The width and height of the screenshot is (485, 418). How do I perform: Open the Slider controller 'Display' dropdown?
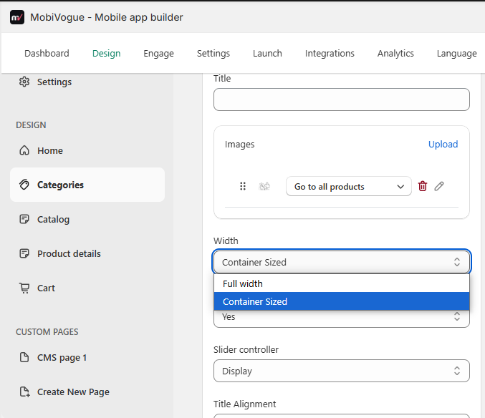click(x=342, y=371)
